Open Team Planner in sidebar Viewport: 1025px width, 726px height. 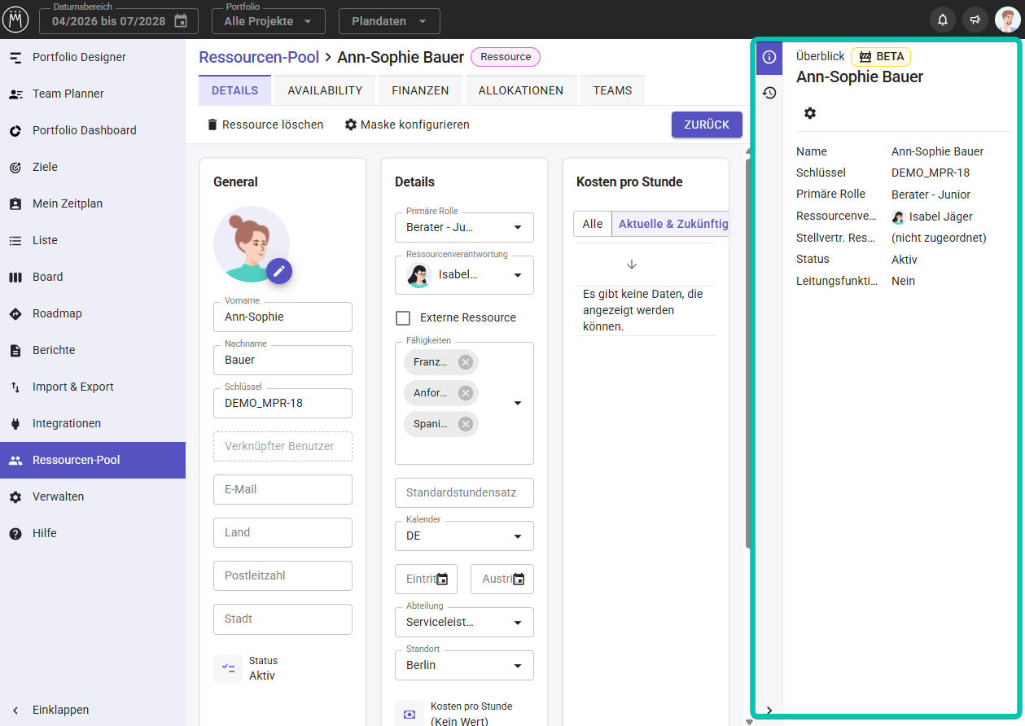tap(93, 94)
